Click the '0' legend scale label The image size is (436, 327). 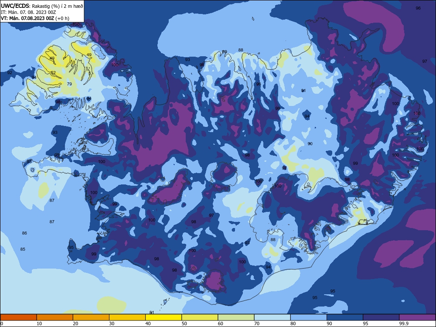(2, 324)
